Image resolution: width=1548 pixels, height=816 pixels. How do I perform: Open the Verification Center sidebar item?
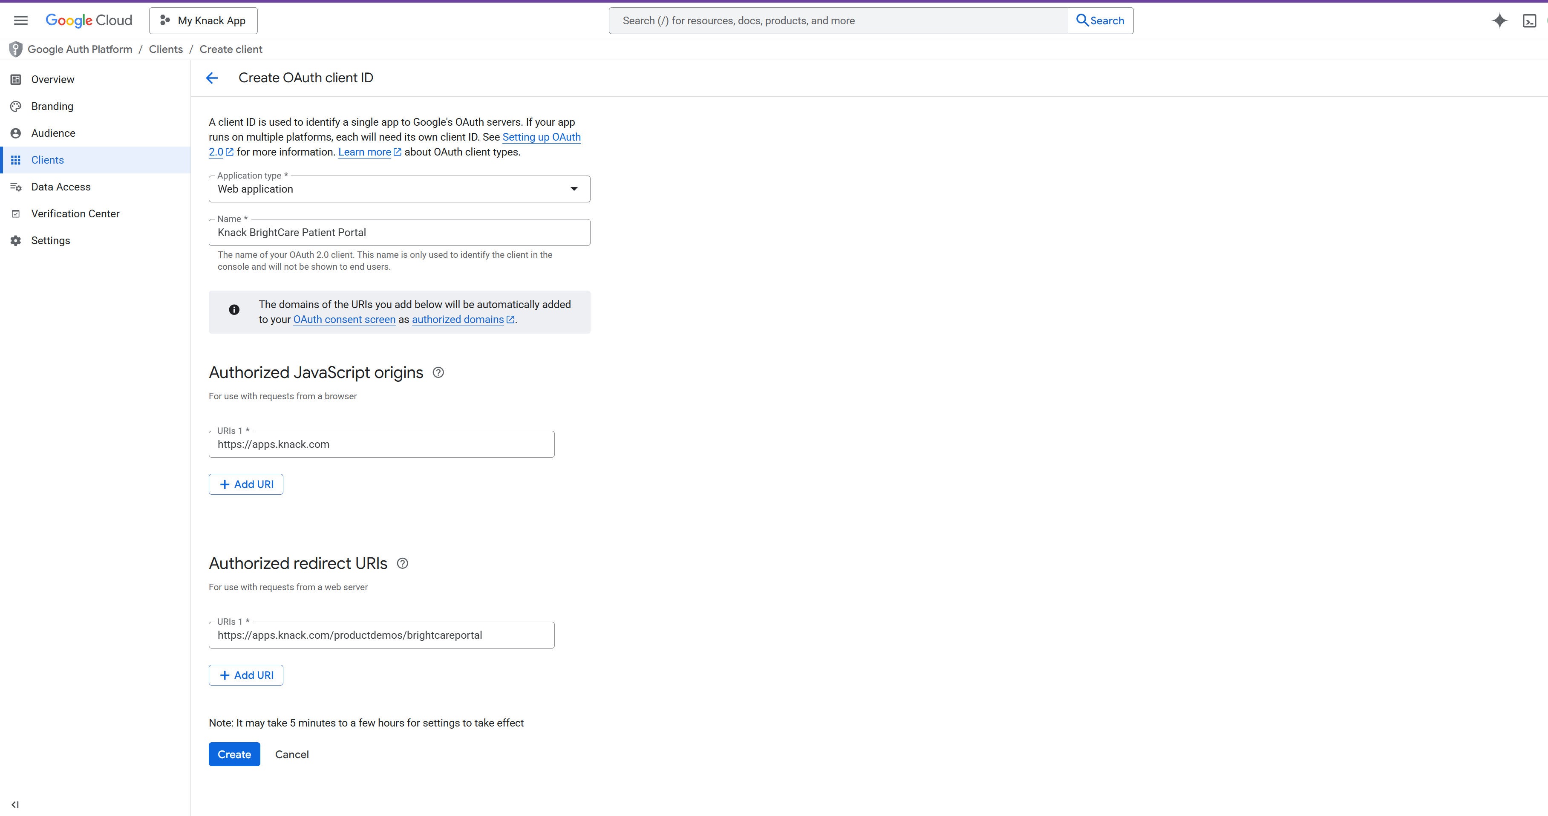pos(75,213)
